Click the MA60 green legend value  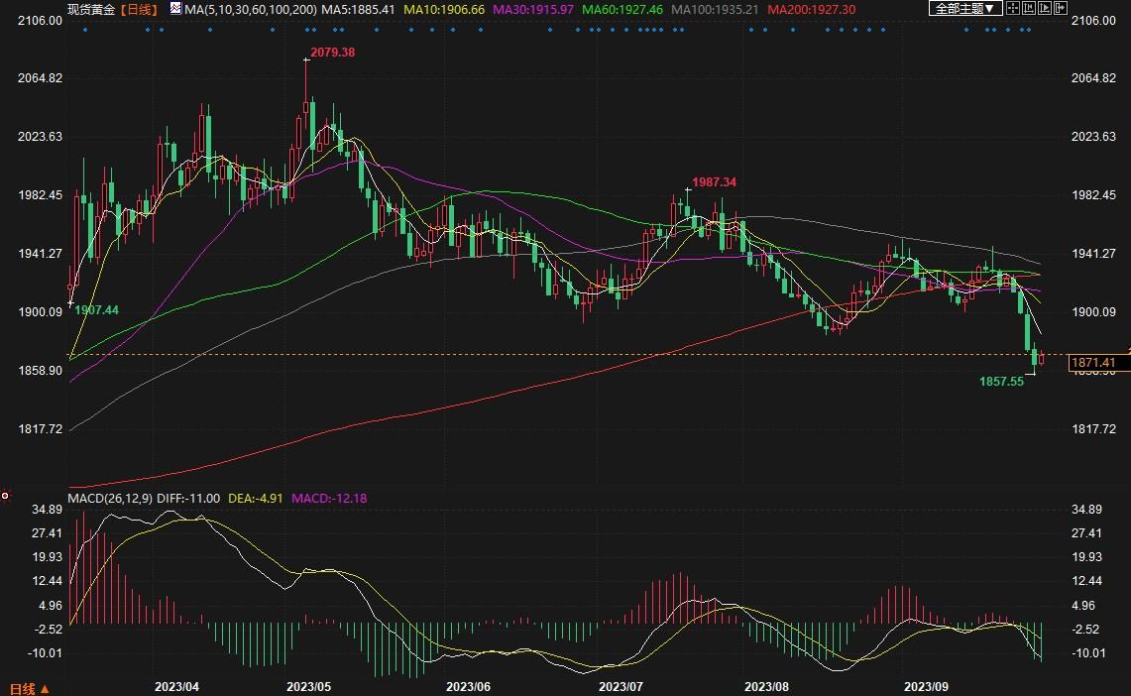click(x=623, y=9)
